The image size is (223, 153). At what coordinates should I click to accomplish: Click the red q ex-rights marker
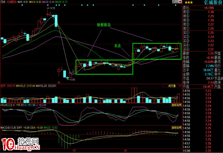pos(59,82)
